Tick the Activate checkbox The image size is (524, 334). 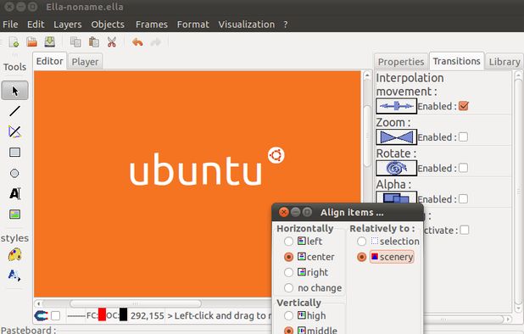464,230
